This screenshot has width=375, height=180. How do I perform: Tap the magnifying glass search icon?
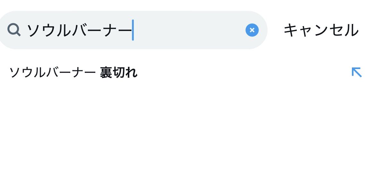tap(14, 30)
